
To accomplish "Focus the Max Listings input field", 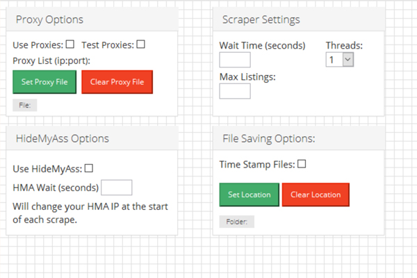I will tap(235, 91).
